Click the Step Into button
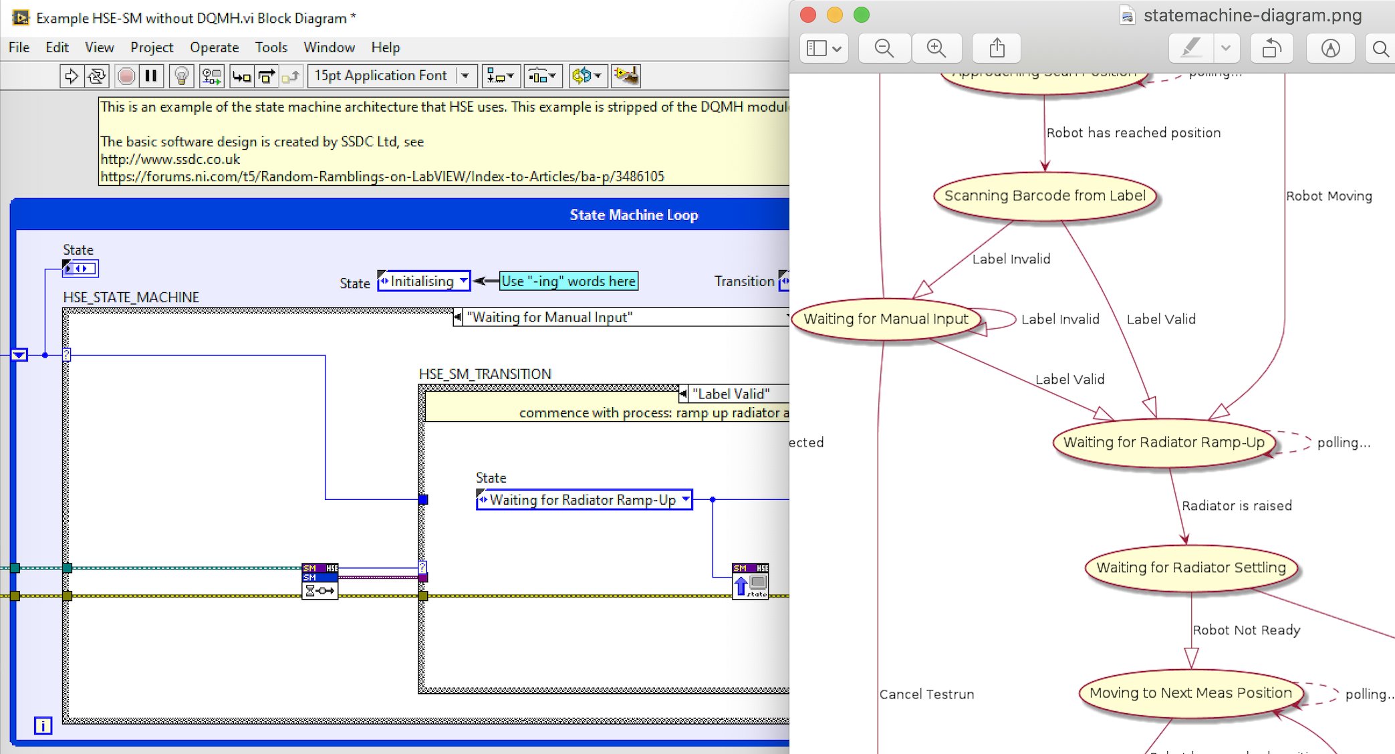Viewport: 1395px width, 754px height. pyautogui.click(x=241, y=76)
